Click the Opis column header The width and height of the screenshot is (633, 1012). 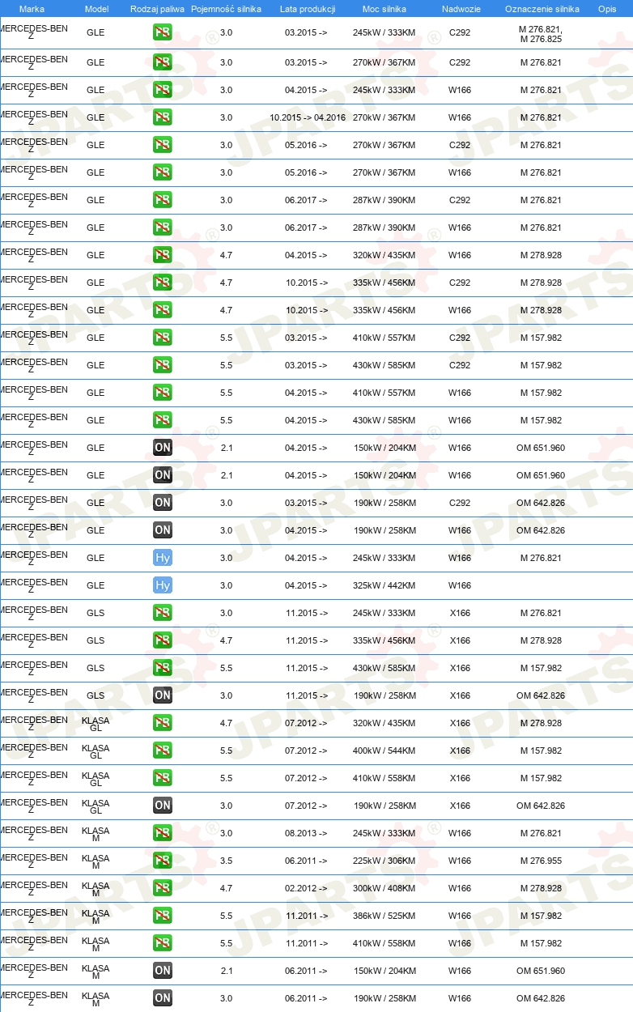607,9
